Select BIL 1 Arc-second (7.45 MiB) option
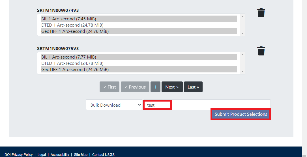 [139, 19]
